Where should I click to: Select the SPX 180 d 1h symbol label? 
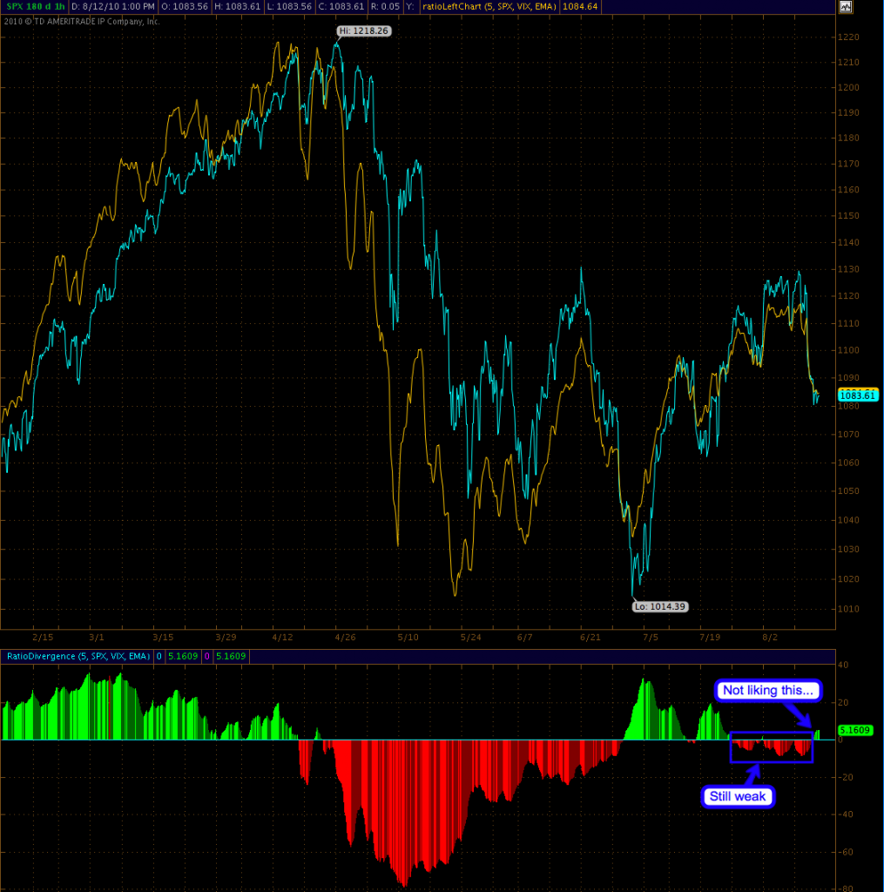(35, 7)
